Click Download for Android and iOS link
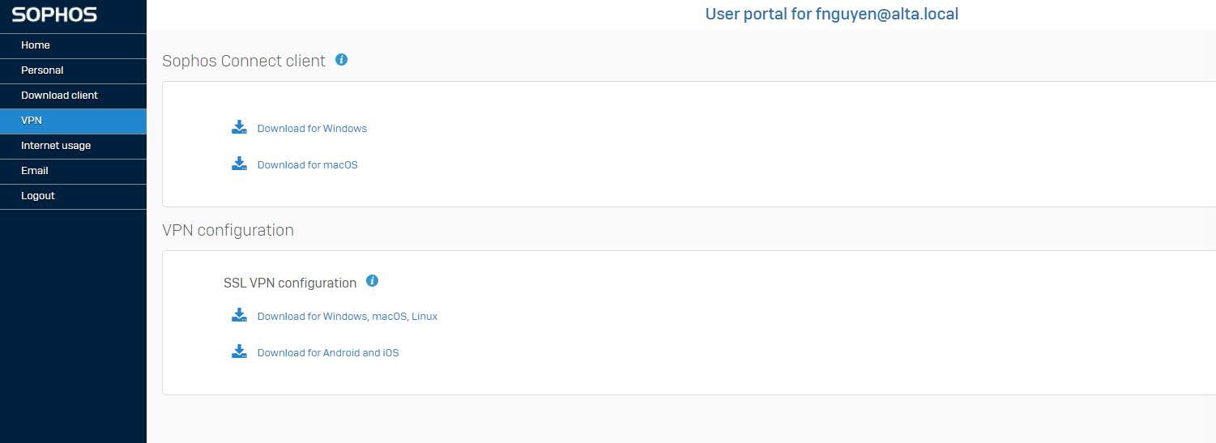 point(328,353)
